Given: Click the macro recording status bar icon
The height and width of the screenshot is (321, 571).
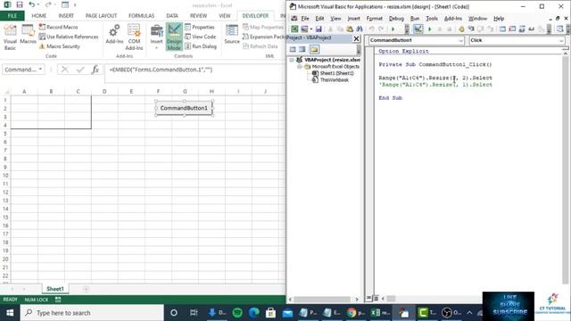Looking at the screenshot, I should tap(58, 300).
